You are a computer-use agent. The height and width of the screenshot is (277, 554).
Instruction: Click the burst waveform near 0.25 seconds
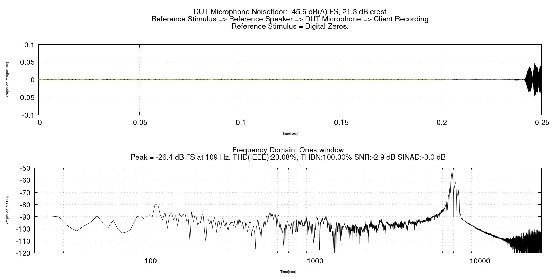click(x=533, y=80)
